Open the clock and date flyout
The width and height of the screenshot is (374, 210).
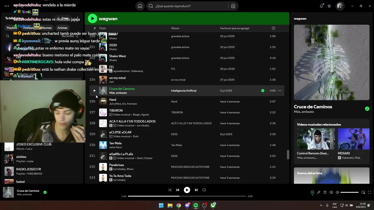(363, 205)
